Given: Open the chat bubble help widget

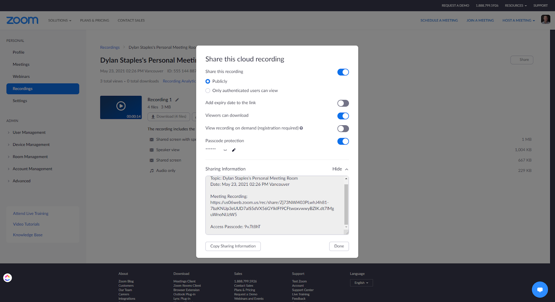Looking at the screenshot, I should 540,290.
